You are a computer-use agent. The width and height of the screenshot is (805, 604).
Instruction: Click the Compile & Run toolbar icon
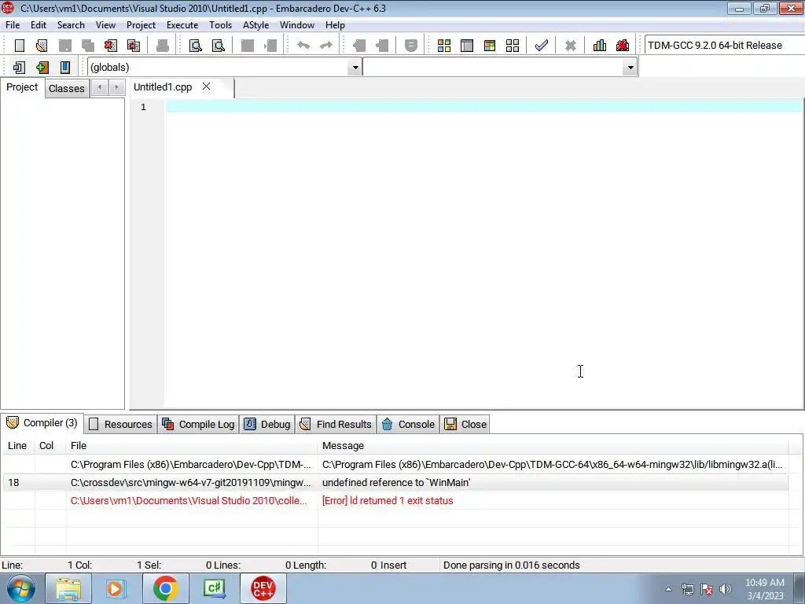click(x=490, y=45)
